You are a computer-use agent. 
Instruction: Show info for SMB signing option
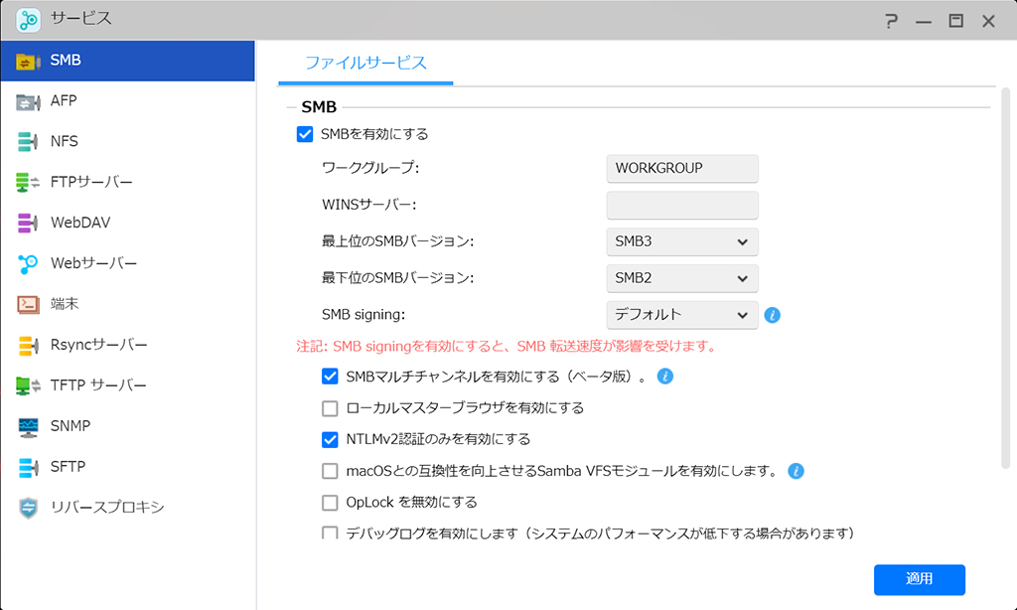772,315
